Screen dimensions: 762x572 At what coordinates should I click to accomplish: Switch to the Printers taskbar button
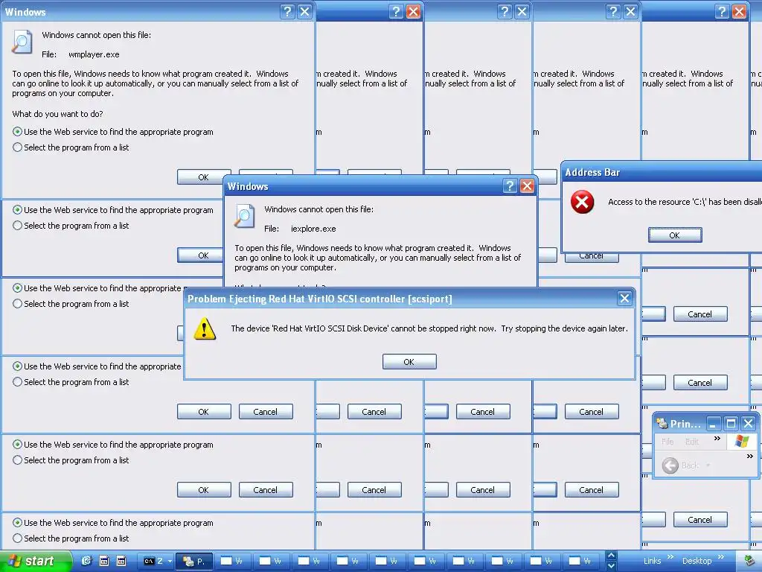click(x=194, y=562)
